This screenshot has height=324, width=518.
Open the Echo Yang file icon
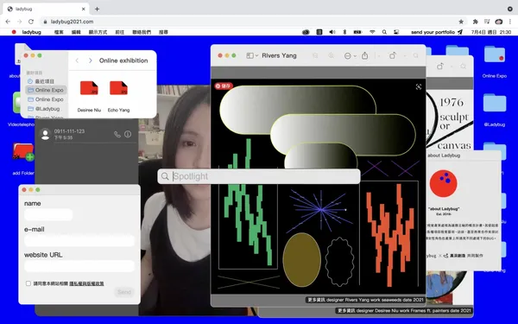point(118,88)
